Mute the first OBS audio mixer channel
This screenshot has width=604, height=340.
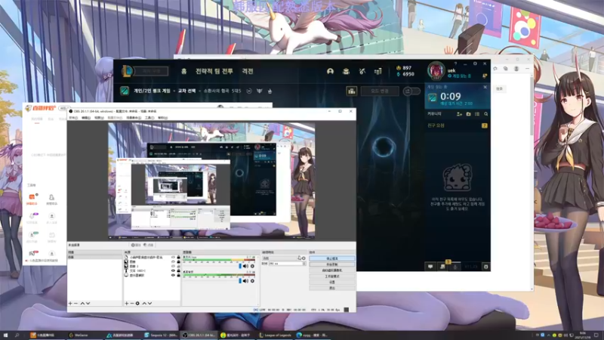(246, 266)
